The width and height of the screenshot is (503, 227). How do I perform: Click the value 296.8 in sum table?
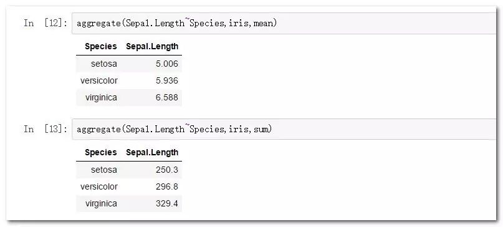pos(167,186)
